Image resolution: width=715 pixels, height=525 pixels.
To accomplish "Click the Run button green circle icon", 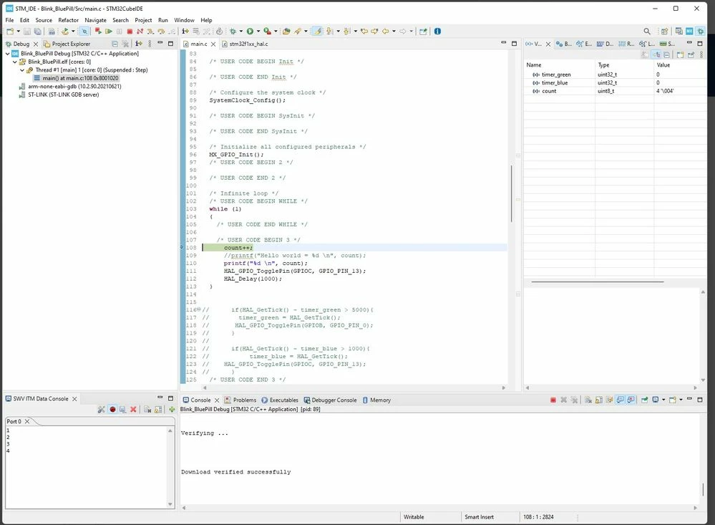I will (250, 31).
